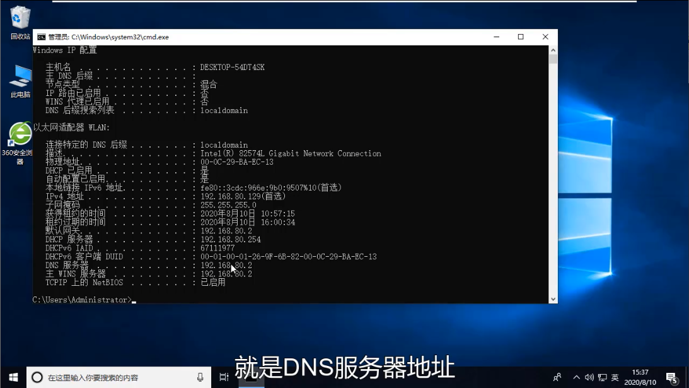
Task: Click the Intel(R) 82574L adapter description
Action: pyautogui.click(x=291, y=153)
